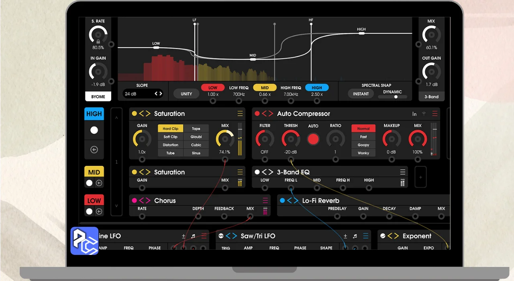This screenshot has height=281, width=514.
Task: Click the DYNAMIC slider
Action: (x=392, y=97)
